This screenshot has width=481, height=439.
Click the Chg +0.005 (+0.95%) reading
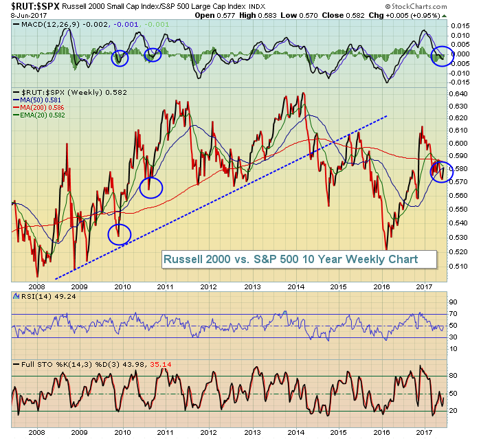pos(404,15)
